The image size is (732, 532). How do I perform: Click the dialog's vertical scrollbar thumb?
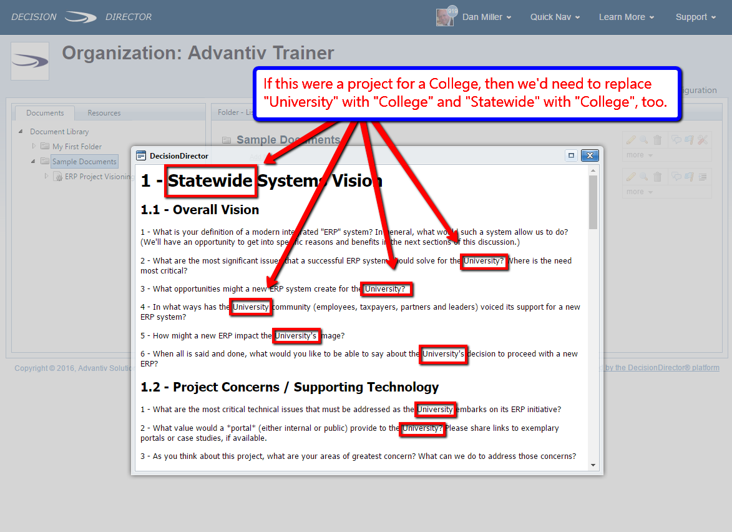click(593, 202)
